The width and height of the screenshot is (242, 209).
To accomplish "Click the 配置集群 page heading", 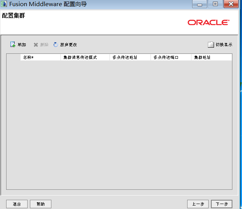I will (13, 15).
